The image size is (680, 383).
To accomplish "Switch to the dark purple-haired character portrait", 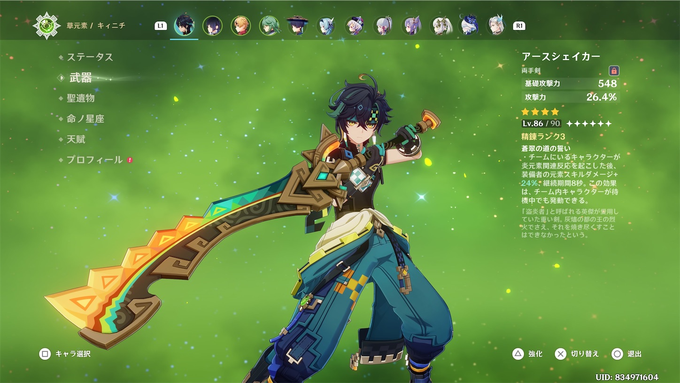I will (x=212, y=25).
